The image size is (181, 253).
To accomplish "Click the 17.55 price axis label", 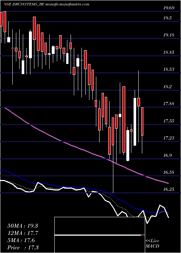I will click(169, 121).
